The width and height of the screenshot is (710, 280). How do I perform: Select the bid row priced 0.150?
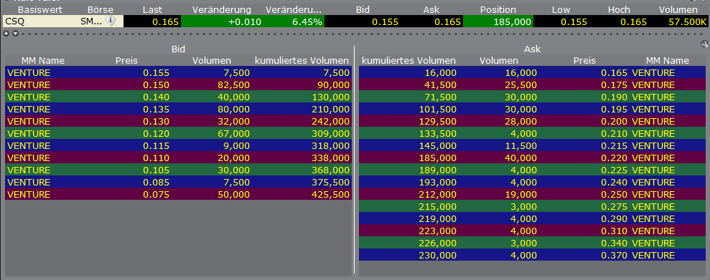[x=179, y=85]
